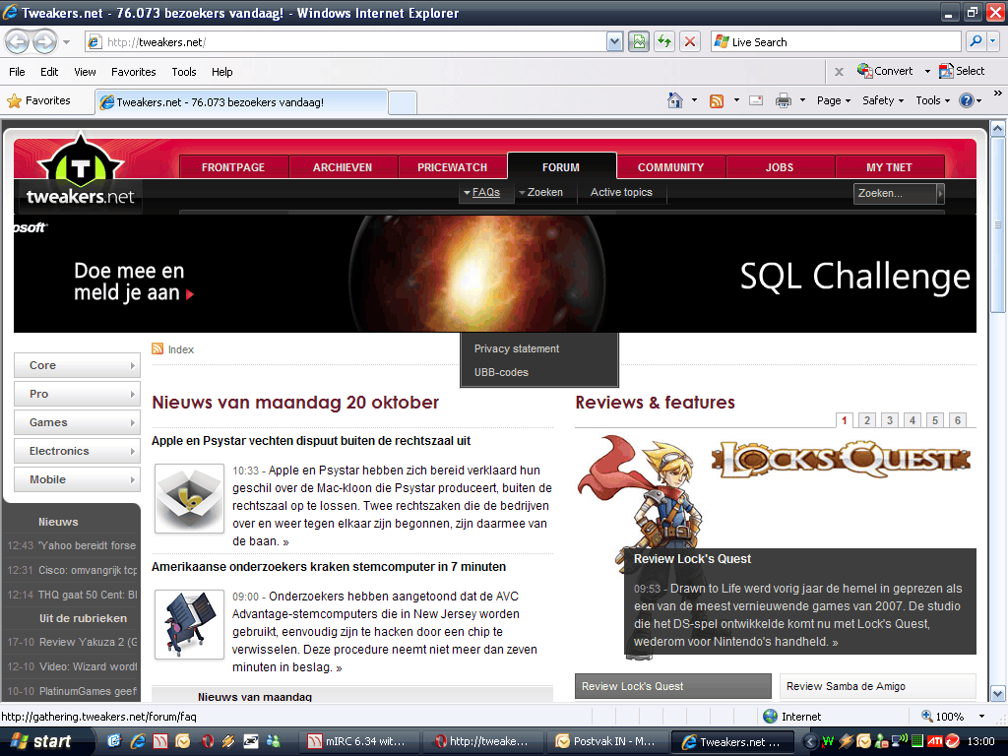Go to the JOBS tab
1008x756 pixels.
pyautogui.click(x=780, y=167)
